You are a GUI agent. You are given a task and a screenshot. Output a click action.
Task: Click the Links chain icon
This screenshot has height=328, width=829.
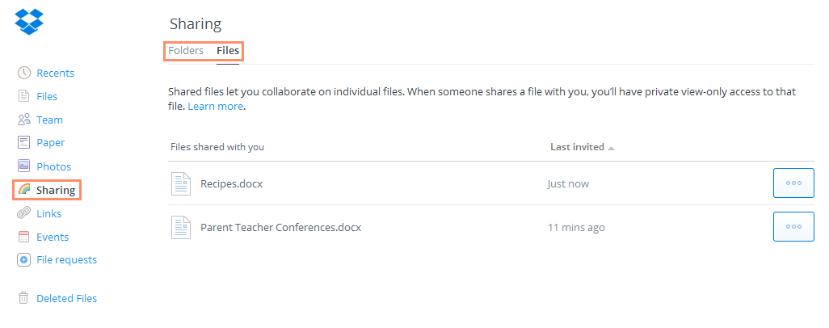(x=24, y=213)
